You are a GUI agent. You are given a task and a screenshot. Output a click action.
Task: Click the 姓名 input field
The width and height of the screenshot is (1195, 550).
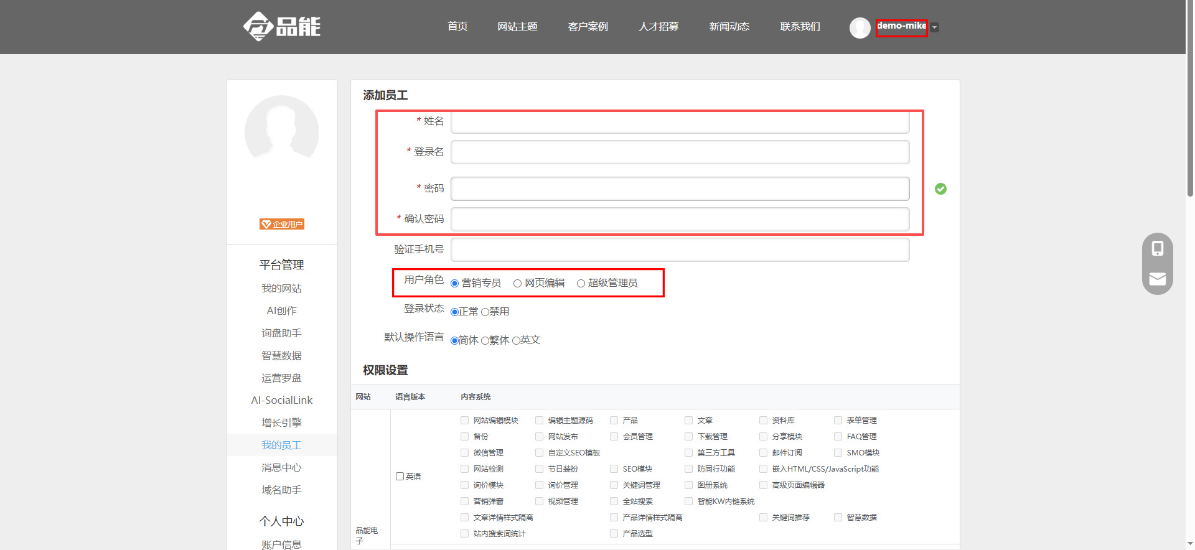click(680, 121)
